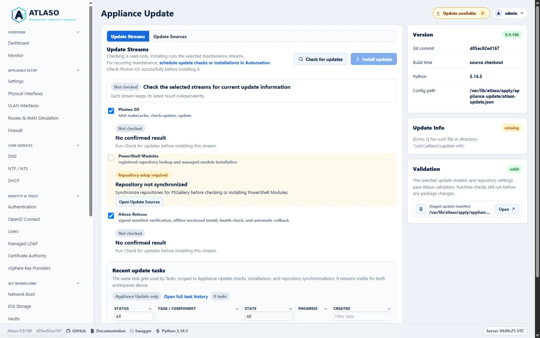Open the staged update manifest
Screen dimensions: 540x338
point(507,209)
